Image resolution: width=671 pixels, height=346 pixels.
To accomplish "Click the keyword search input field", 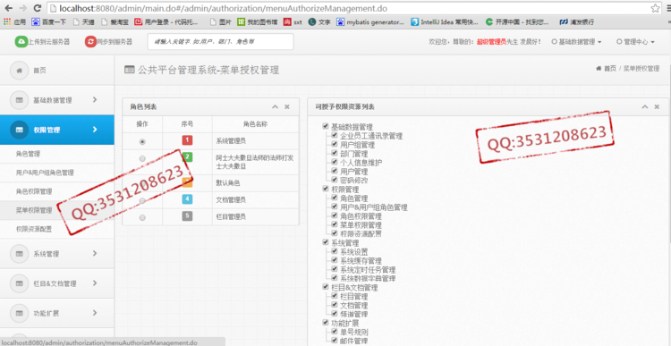I will click(x=220, y=42).
